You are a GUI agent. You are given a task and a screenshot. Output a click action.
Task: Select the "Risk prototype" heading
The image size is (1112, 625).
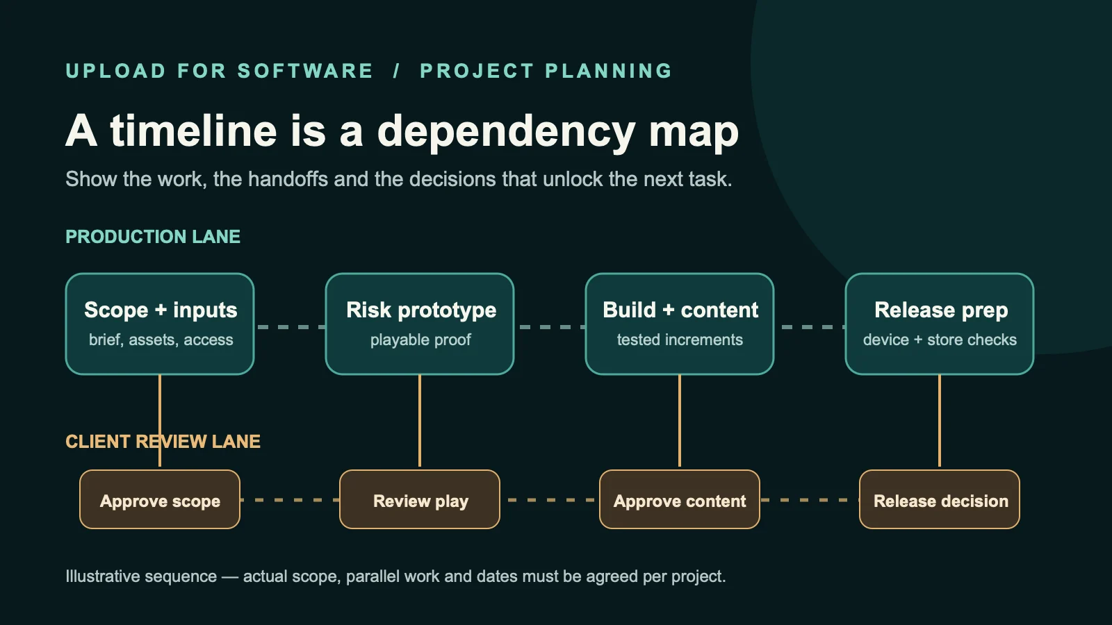(x=421, y=310)
